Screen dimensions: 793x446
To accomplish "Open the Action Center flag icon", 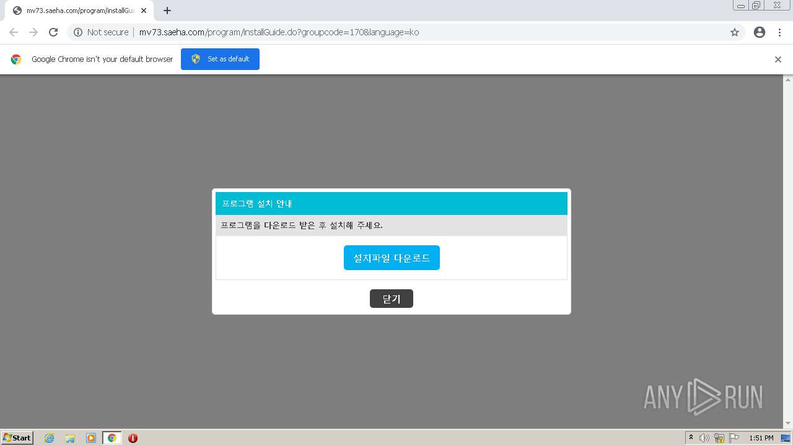I will [x=734, y=438].
